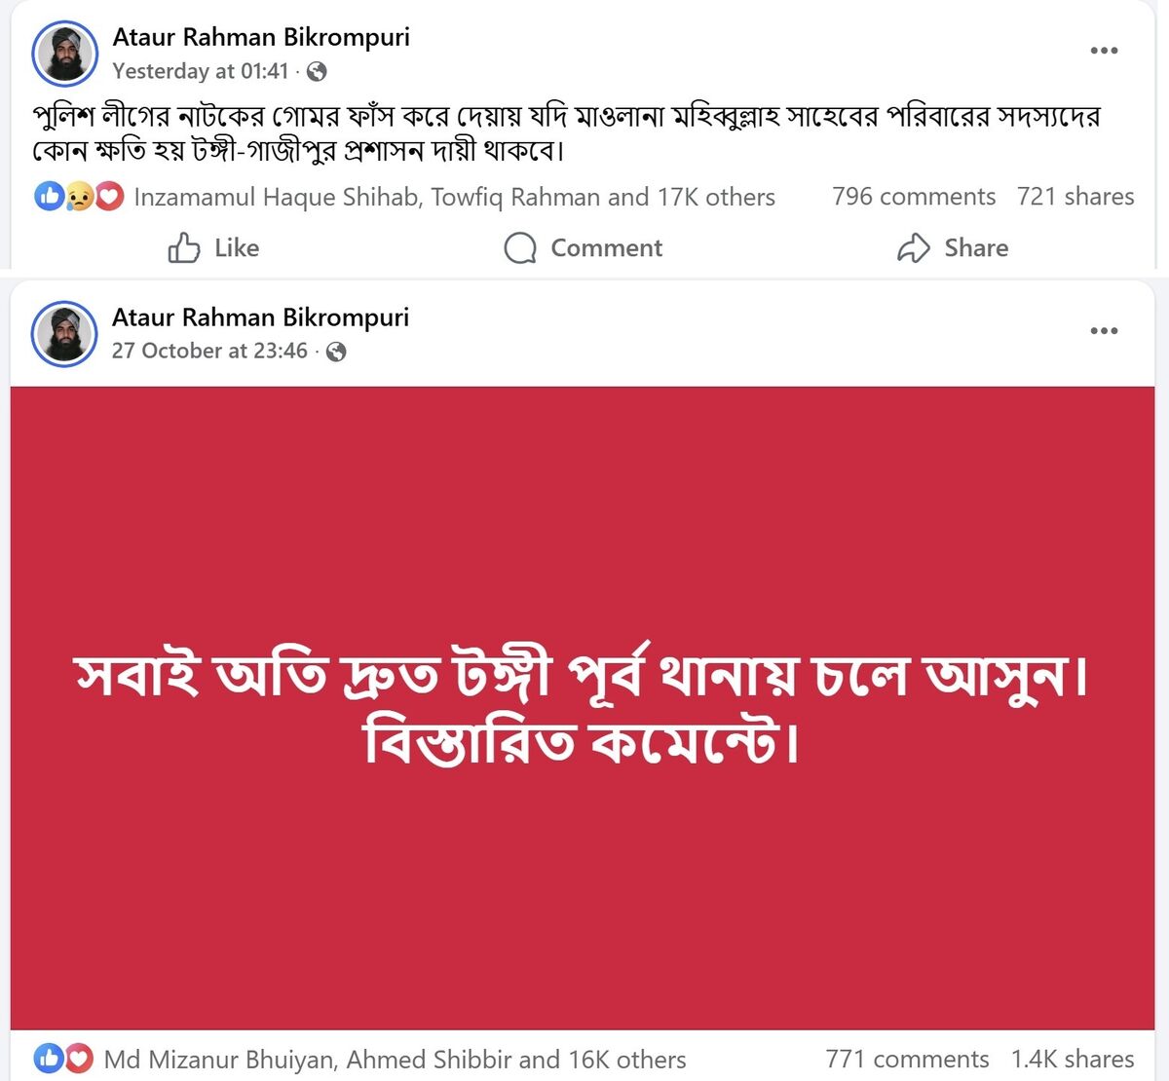Open Ataur Rahman Bikrompuri's profile name
Screen dimensions: 1169x1081
pos(263,37)
